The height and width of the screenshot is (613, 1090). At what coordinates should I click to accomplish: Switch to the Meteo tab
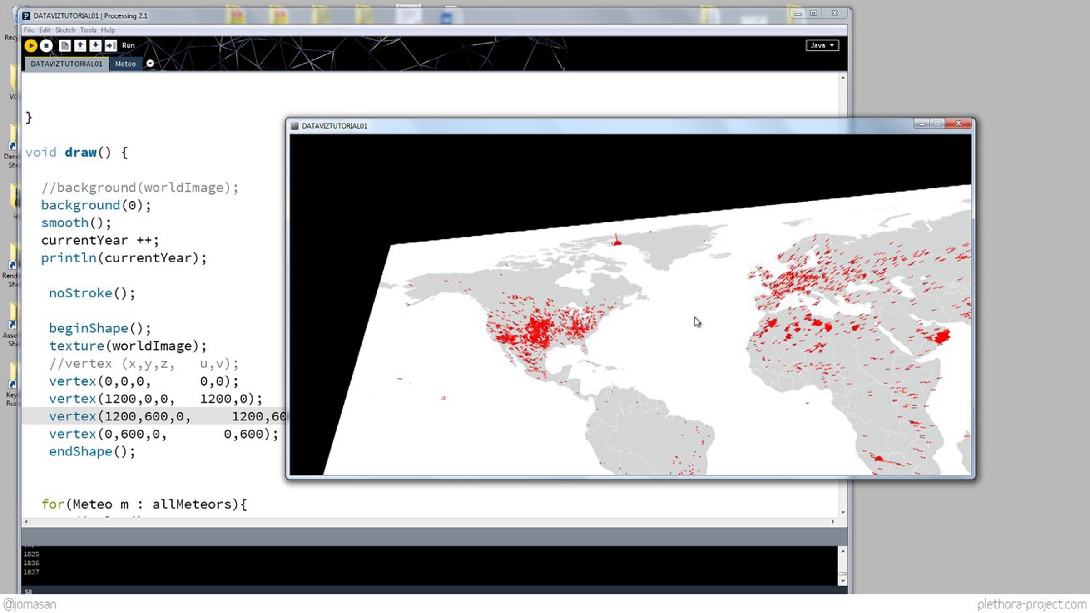coord(125,64)
